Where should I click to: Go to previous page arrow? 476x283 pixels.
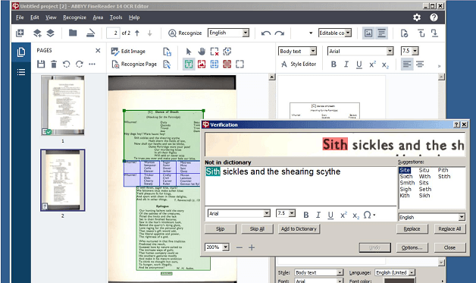pyautogui.click(x=137, y=33)
